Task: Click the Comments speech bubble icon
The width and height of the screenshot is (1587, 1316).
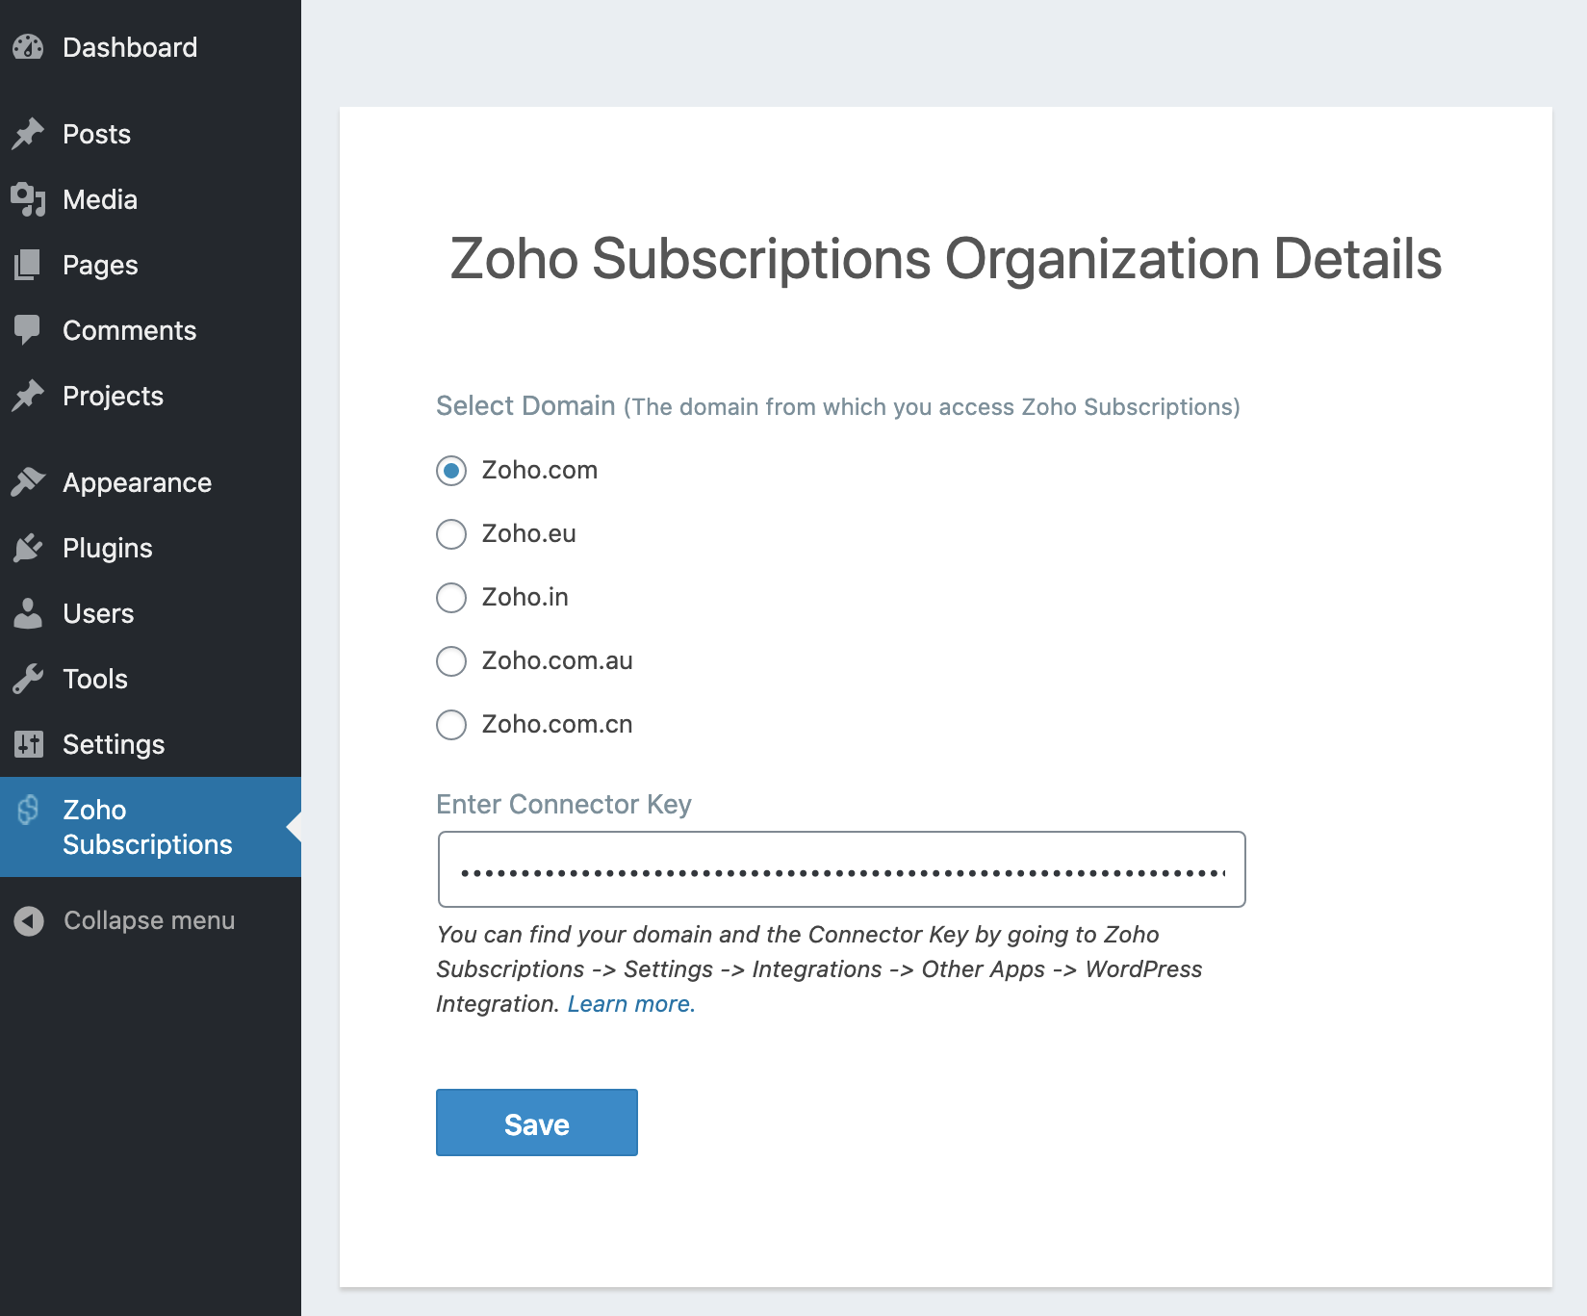Action: tap(29, 330)
